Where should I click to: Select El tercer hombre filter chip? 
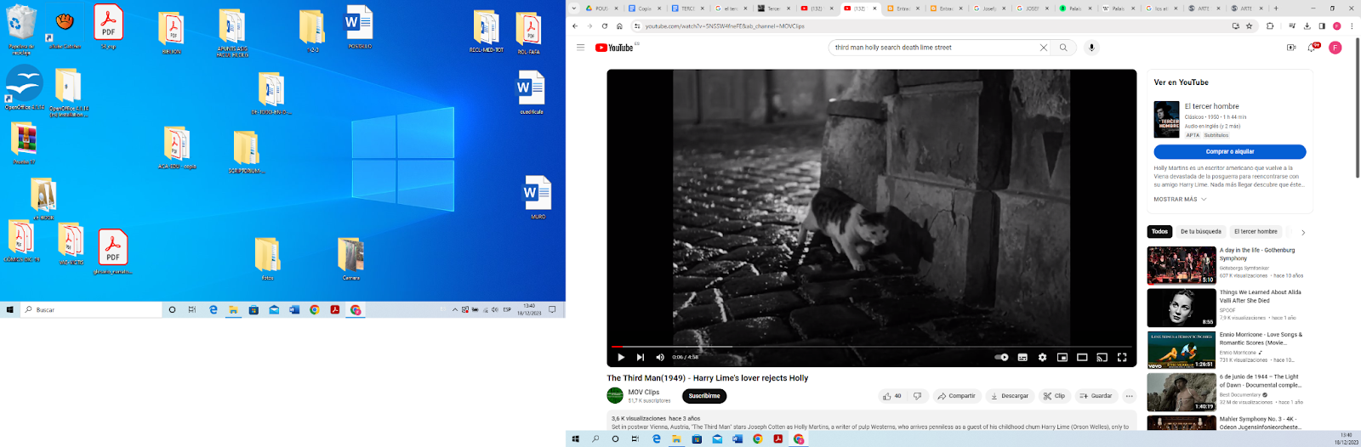(x=1256, y=231)
